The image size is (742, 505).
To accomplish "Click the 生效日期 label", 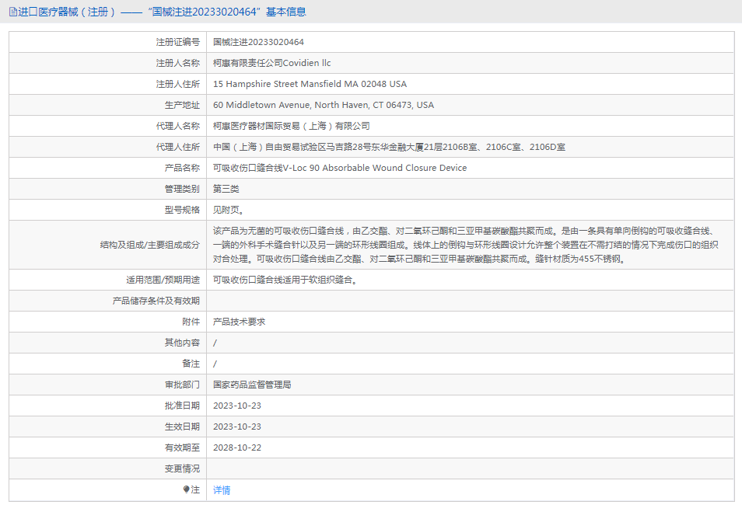I will tap(182, 427).
